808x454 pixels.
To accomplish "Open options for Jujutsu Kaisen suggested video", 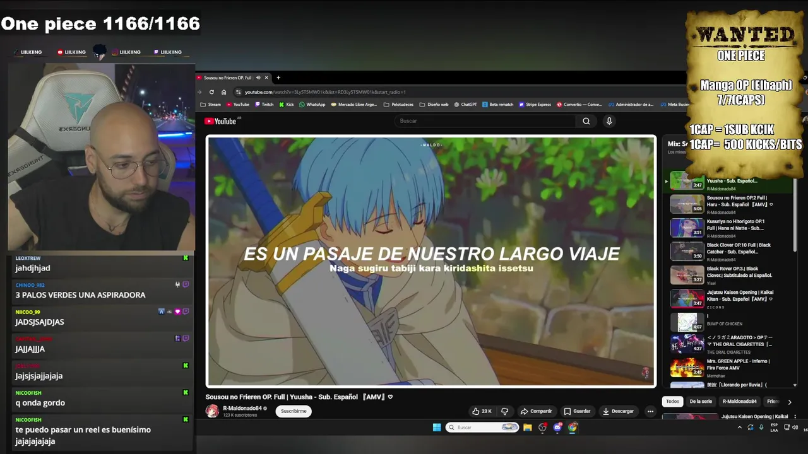I will 795,417.
